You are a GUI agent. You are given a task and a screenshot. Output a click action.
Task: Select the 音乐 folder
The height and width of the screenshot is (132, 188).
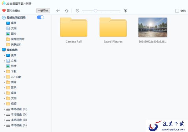tap(11, 88)
